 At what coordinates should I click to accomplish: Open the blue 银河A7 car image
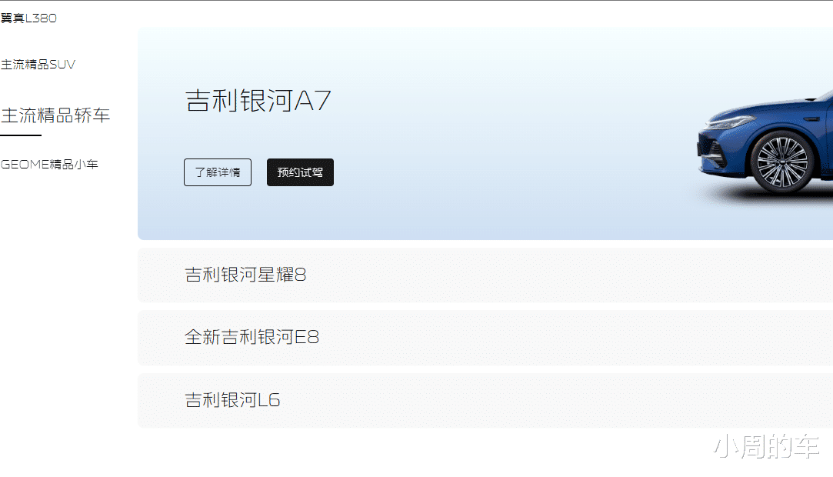pos(765,146)
